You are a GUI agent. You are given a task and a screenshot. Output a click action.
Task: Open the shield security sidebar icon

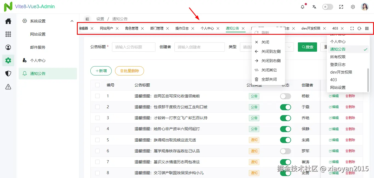tap(8, 74)
